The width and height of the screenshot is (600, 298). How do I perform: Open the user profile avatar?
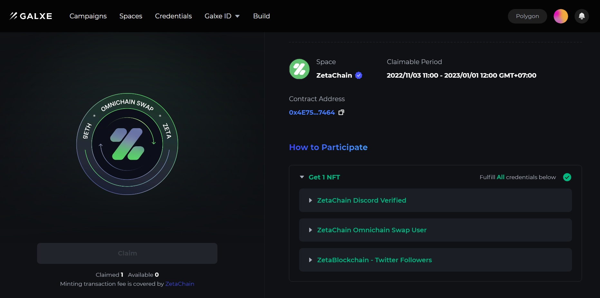coord(561,16)
